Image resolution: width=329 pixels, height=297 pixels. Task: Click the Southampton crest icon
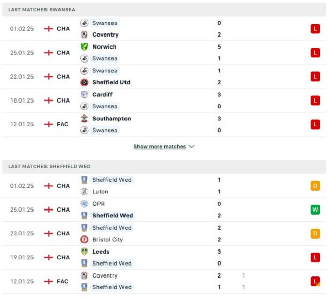pyautogui.click(x=84, y=119)
